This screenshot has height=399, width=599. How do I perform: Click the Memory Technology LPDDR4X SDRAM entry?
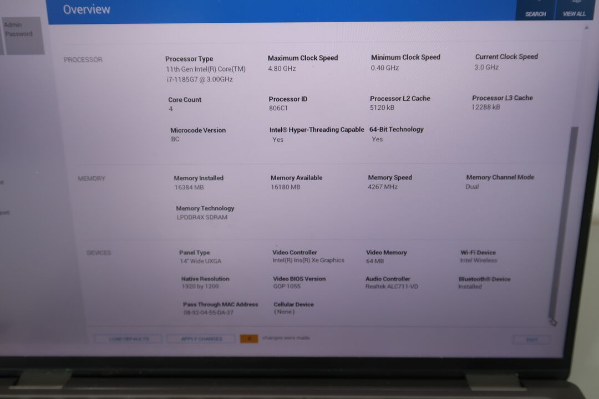[x=202, y=217]
